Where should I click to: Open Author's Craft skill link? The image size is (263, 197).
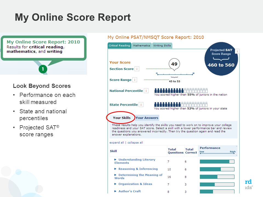[130, 191]
